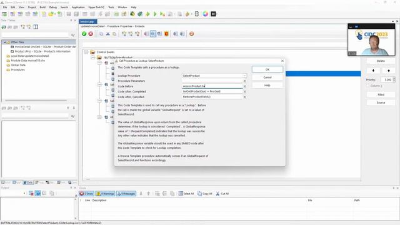Click Help in the Call Procedure dialog

pyautogui.click(x=267, y=85)
